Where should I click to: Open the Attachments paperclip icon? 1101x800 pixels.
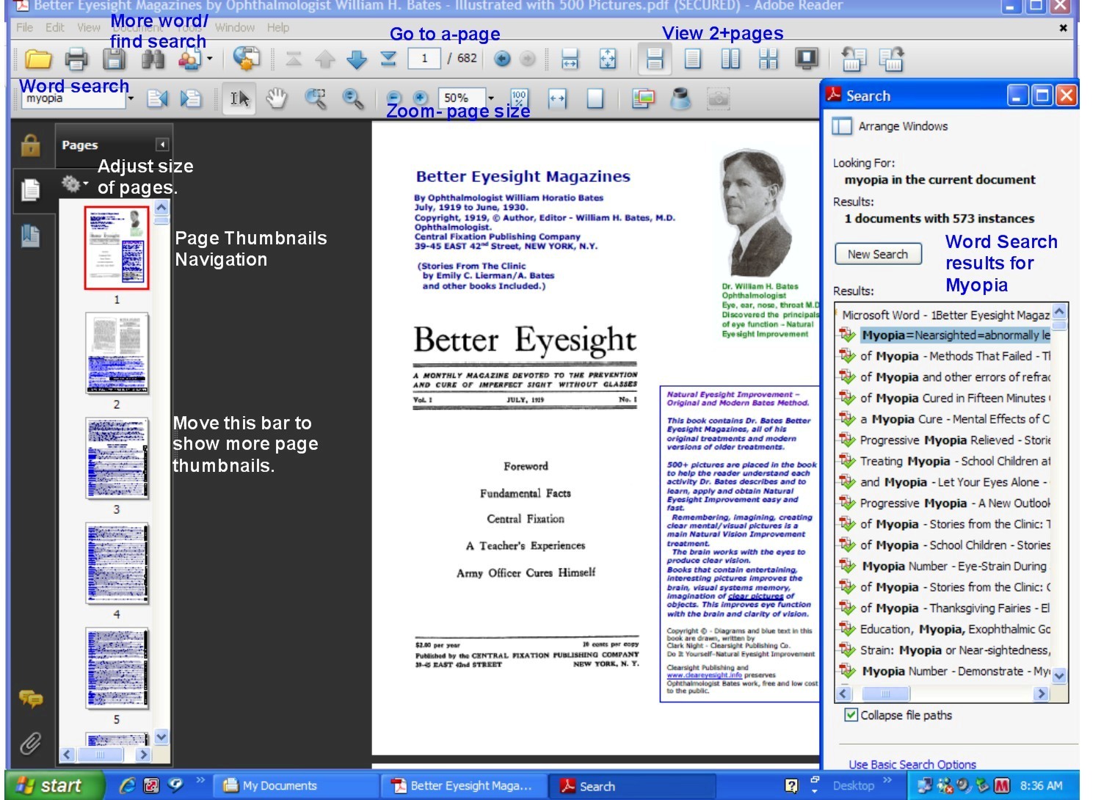coord(30,743)
